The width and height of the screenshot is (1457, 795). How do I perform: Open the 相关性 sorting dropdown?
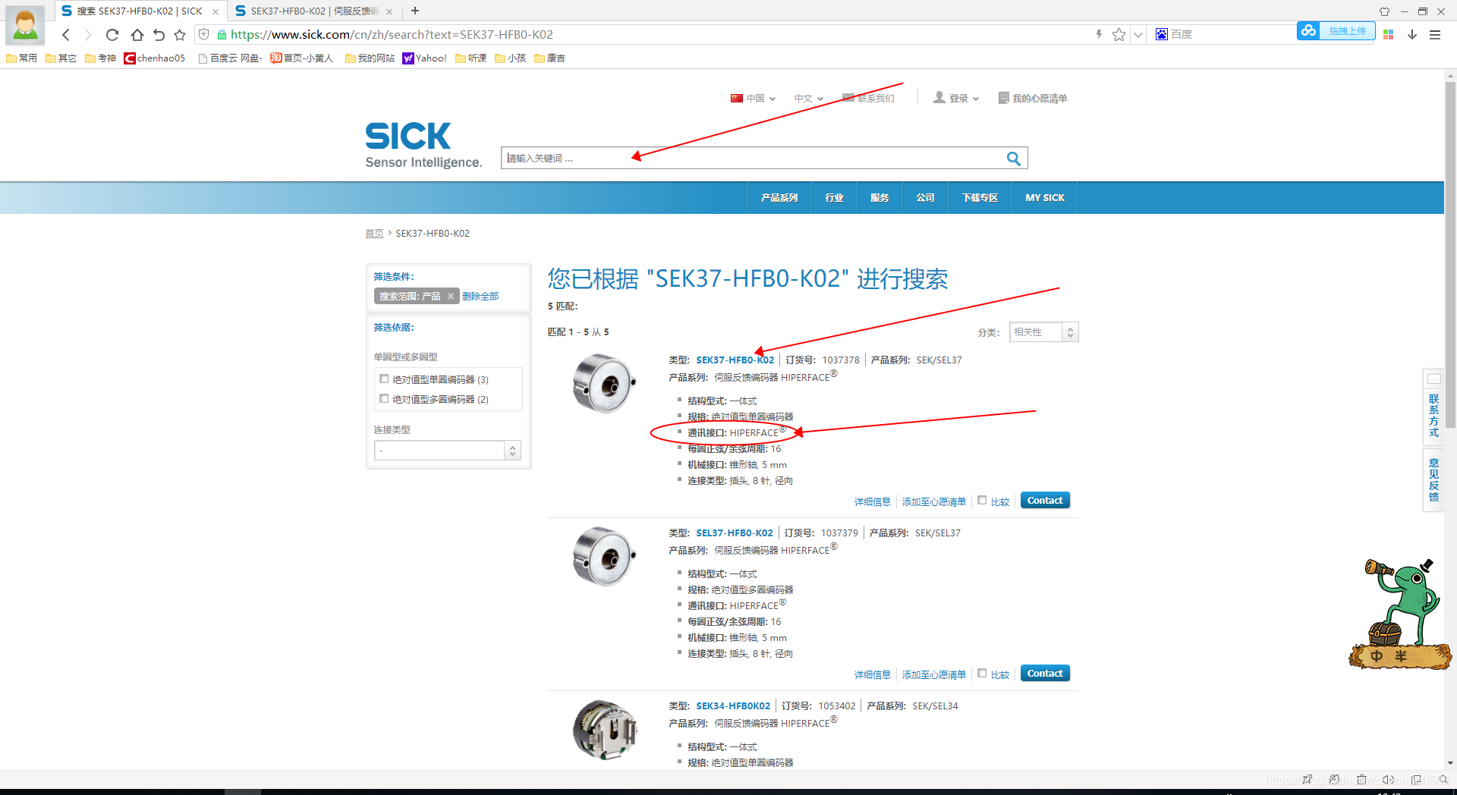coord(1043,332)
